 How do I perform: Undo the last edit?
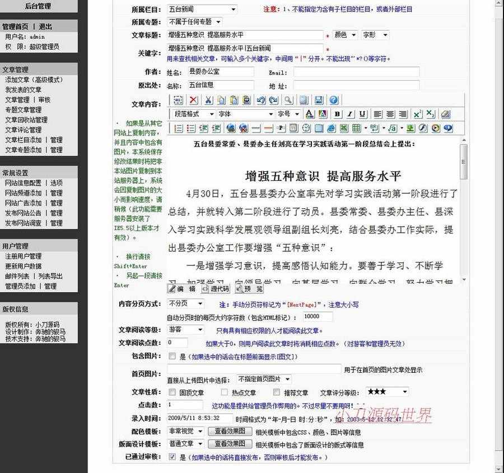click(x=261, y=100)
